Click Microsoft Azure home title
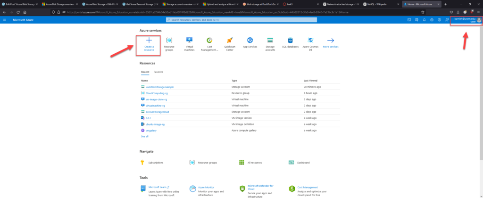The image size is (483, 198). (23, 20)
